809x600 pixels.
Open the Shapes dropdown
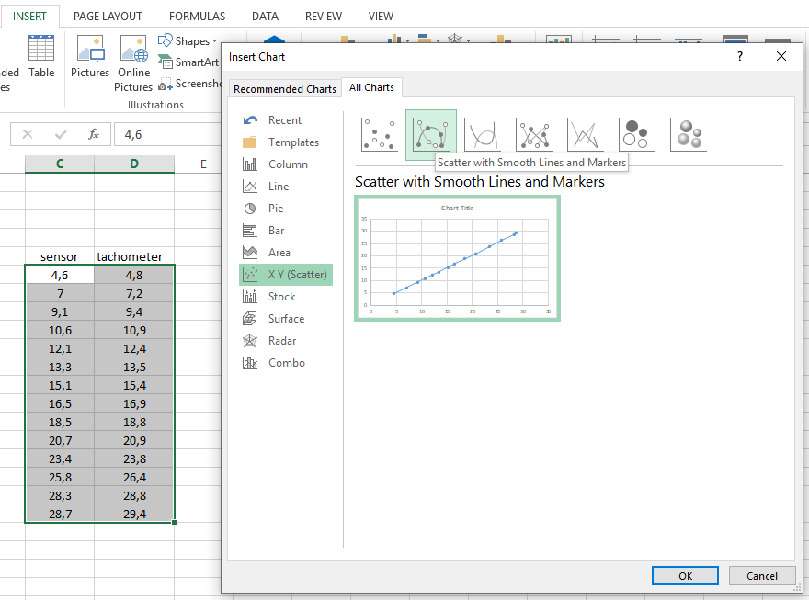pyautogui.click(x=188, y=40)
